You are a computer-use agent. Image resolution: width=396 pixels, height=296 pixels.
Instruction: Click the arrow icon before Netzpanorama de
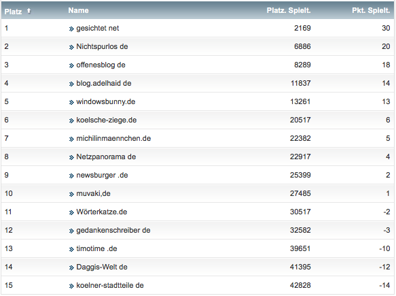[71, 158]
